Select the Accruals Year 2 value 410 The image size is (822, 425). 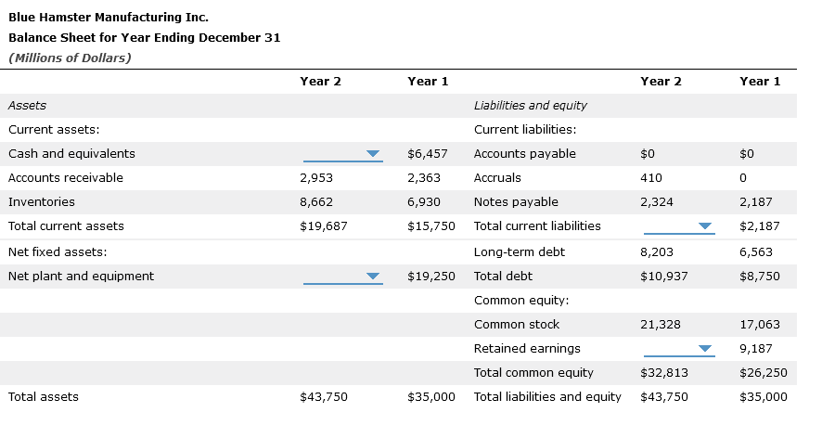[650, 178]
